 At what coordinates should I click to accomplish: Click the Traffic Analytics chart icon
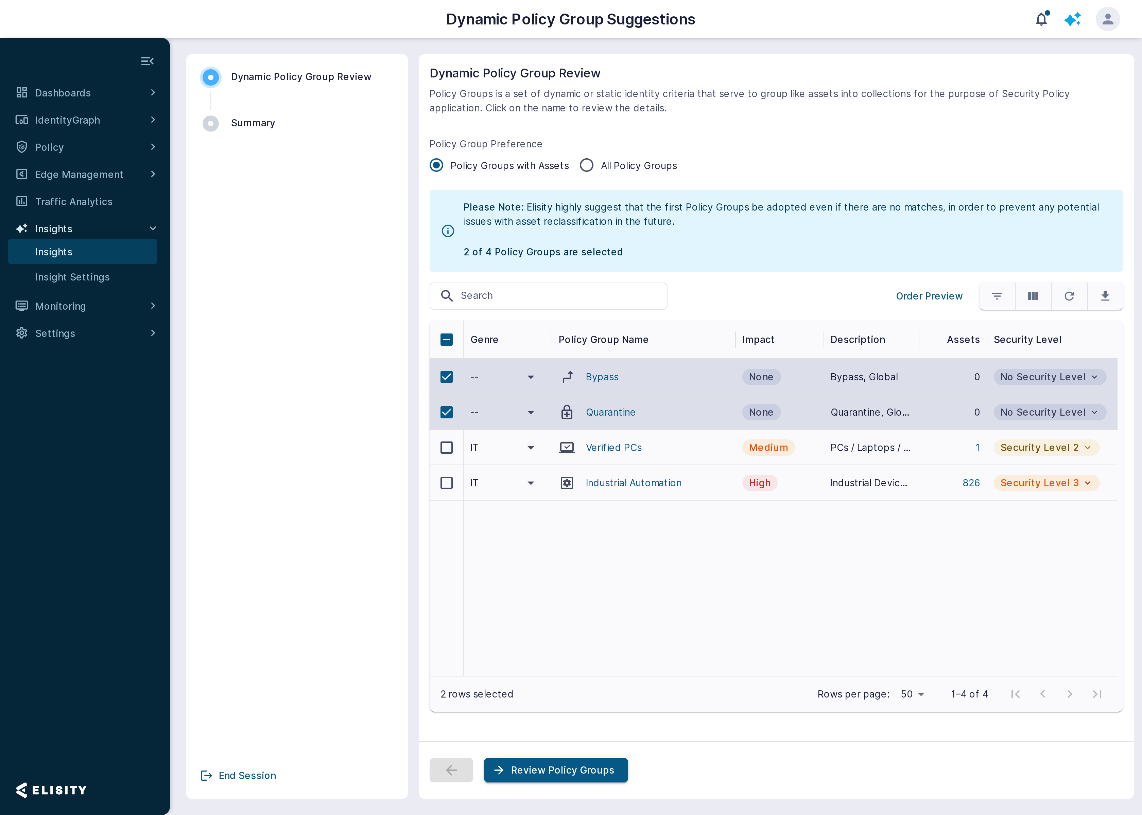(x=22, y=201)
